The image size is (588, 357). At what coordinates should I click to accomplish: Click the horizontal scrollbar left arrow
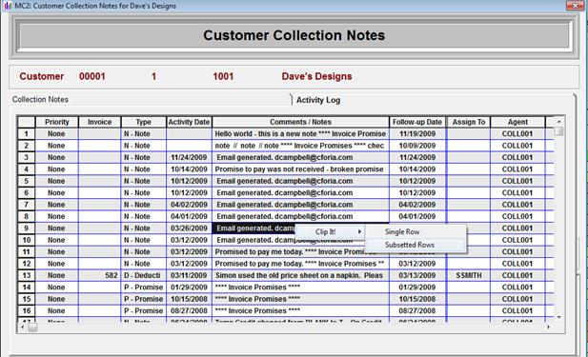pos(23,327)
